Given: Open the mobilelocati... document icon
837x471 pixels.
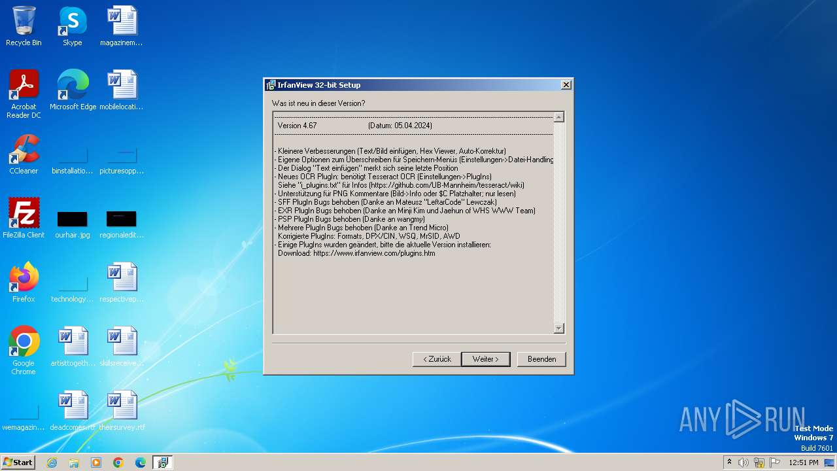Looking at the screenshot, I should (122, 90).
